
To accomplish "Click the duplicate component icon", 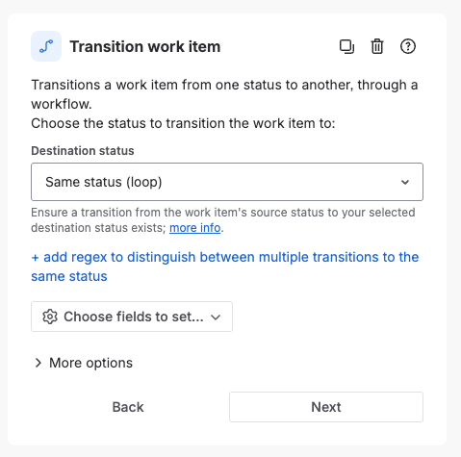I will (x=346, y=46).
